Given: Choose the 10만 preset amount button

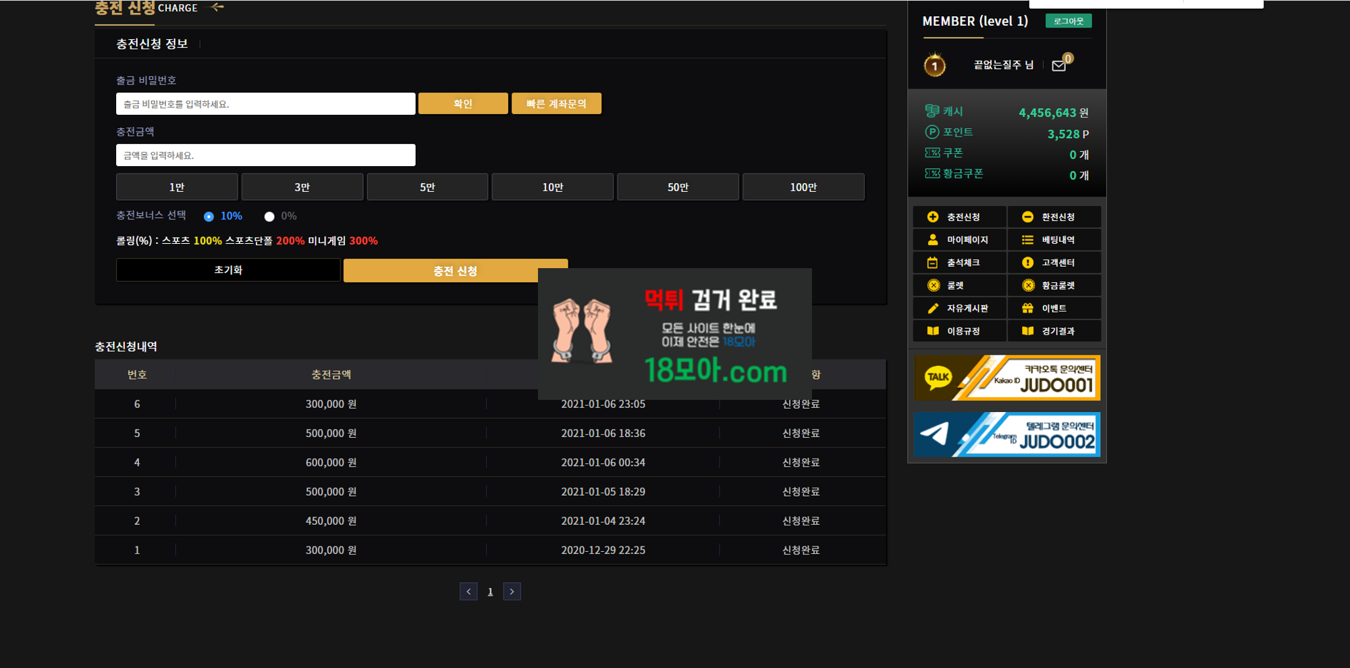Looking at the screenshot, I should [552, 187].
